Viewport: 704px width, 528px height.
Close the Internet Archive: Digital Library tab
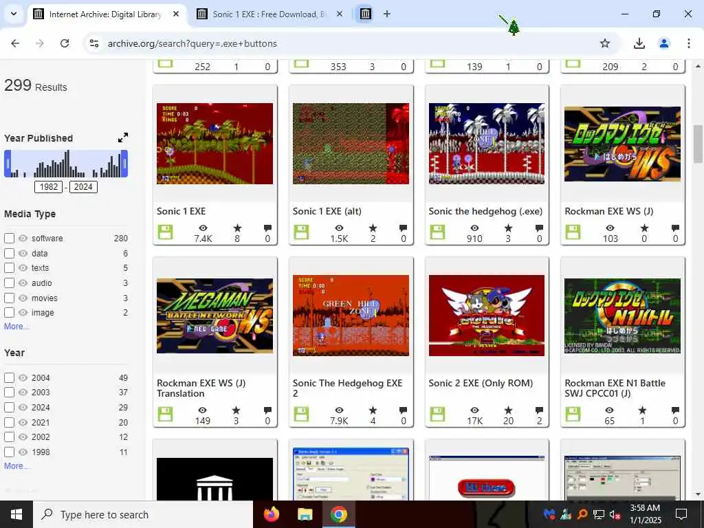[x=176, y=14]
